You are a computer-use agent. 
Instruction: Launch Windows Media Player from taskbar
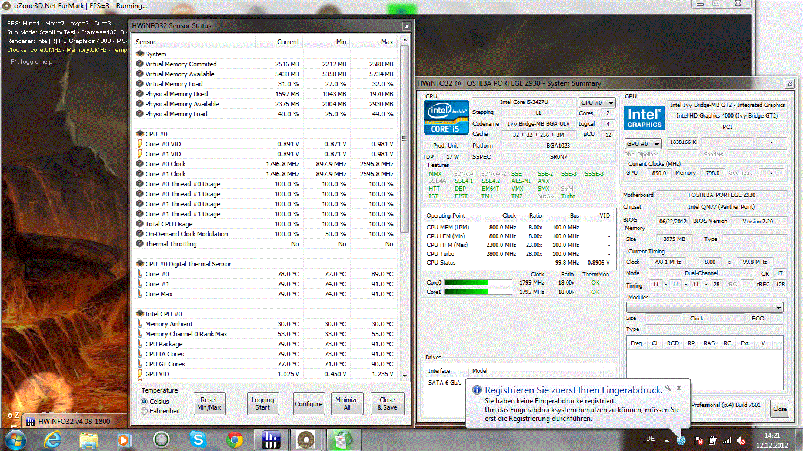point(124,439)
